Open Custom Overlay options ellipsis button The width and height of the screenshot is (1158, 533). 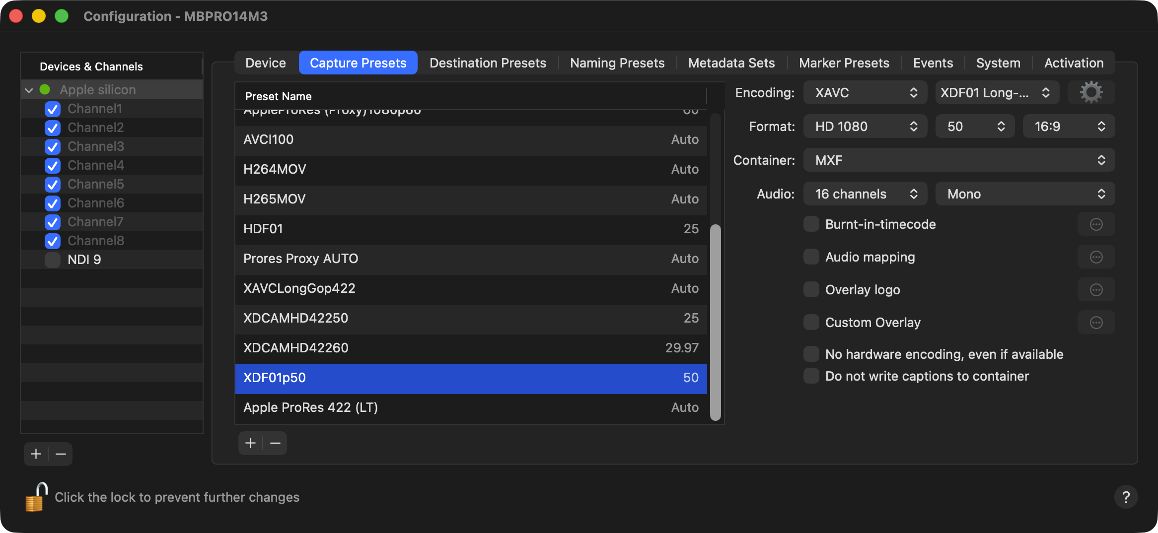pyautogui.click(x=1096, y=323)
